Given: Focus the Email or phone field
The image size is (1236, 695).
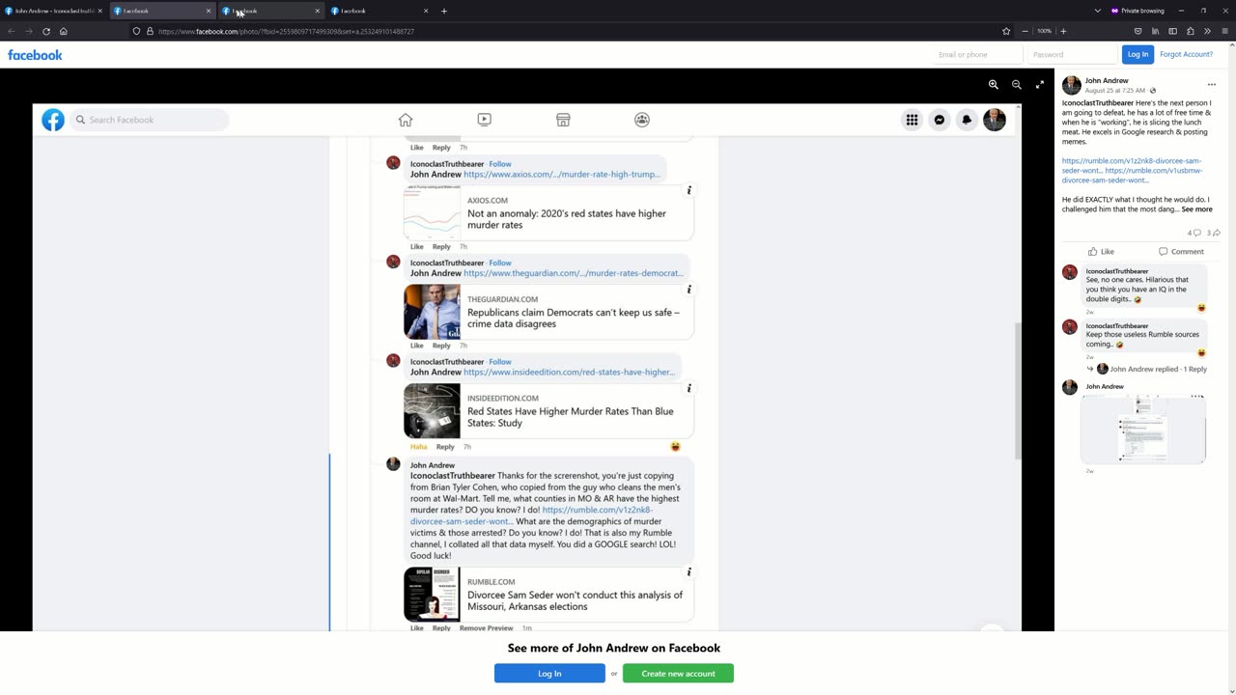Looking at the screenshot, I should point(977,54).
